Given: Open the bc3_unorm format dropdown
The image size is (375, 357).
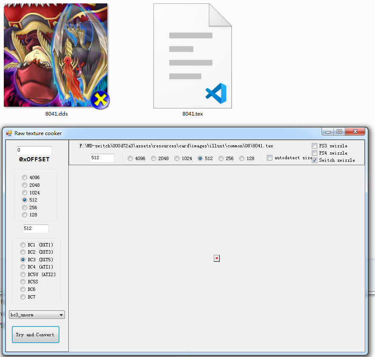Looking at the screenshot, I should 61,315.
